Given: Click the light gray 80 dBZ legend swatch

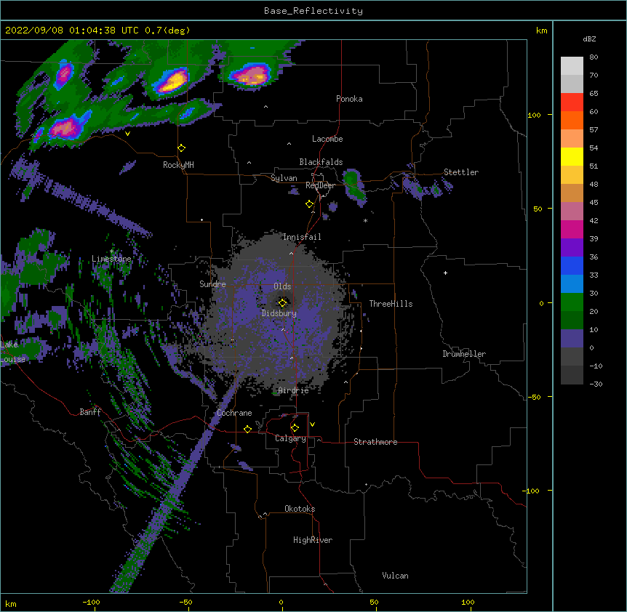Looking at the screenshot, I should (572, 66).
